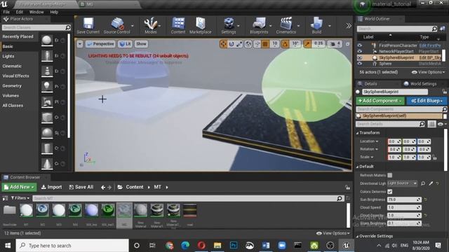
Task: Open property matrix grid icon in Details
Action: pyautogui.click(x=432, y=124)
